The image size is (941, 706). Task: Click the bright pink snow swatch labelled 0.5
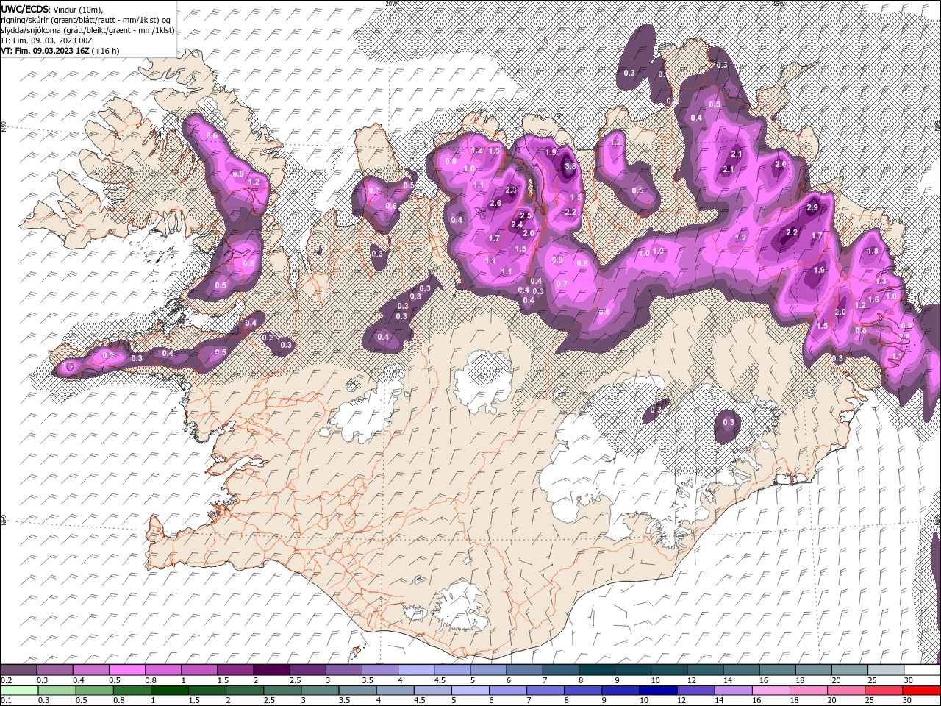(127, 670)
